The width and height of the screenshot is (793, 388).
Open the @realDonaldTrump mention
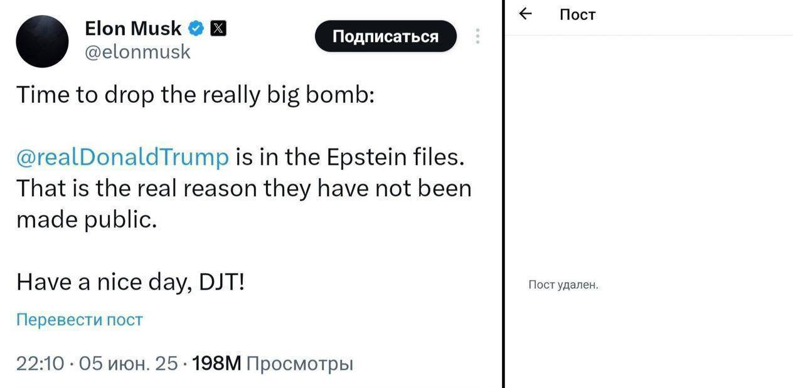[122, 157]
